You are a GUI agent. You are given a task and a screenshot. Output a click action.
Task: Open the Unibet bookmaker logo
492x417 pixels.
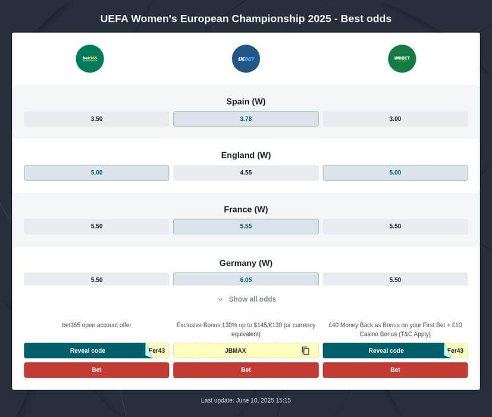coord(402,59)
